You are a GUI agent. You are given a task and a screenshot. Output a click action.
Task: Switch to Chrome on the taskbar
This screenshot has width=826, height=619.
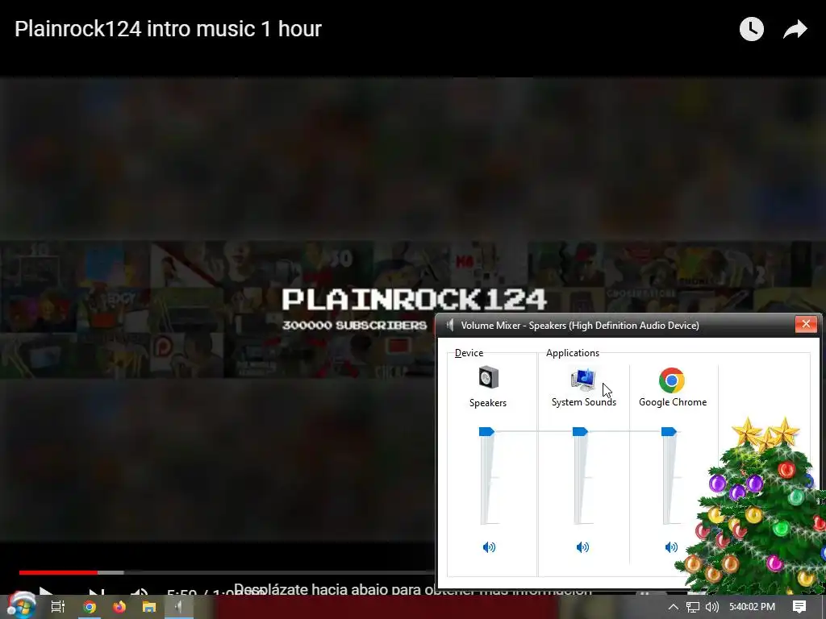click(90, 607)
